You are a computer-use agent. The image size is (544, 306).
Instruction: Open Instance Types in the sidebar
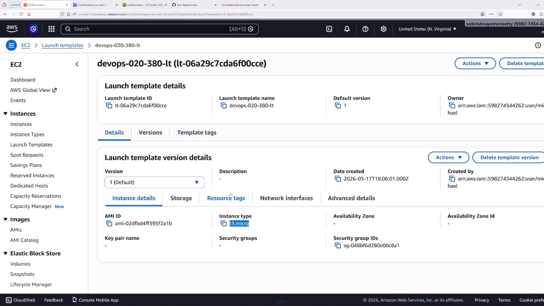click(27, 135)
